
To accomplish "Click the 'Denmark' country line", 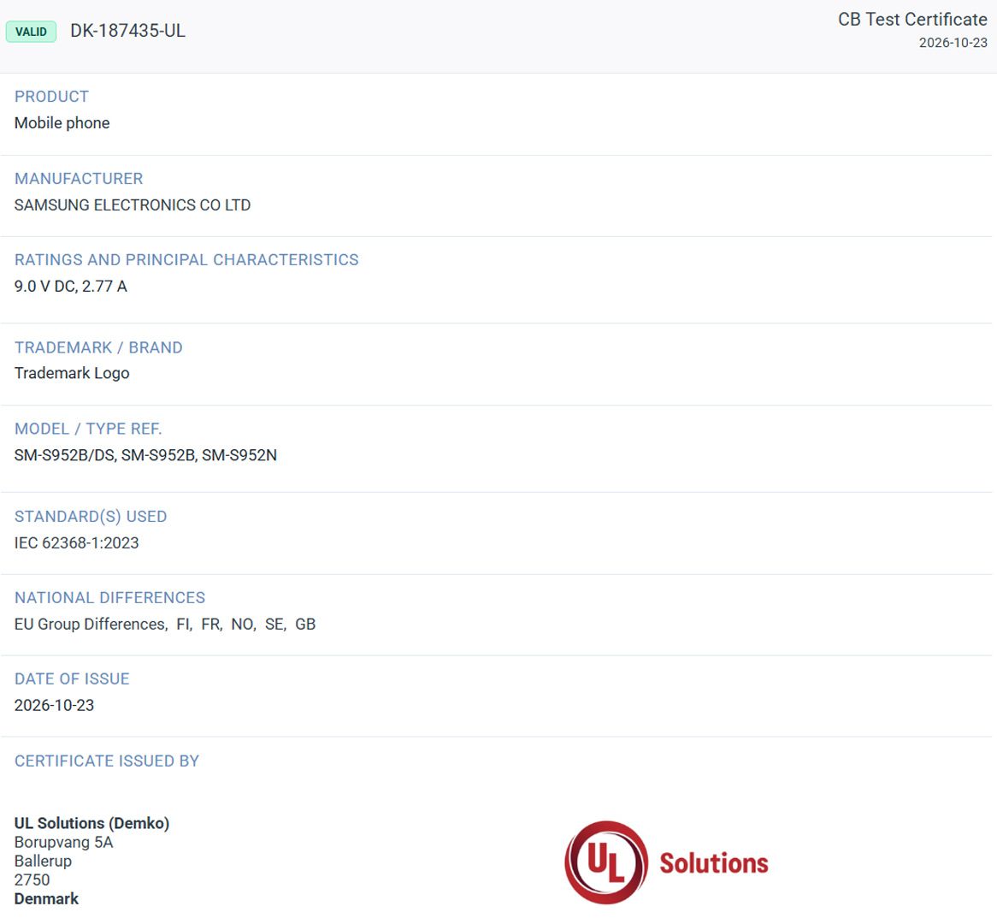I will tap(46, 898).
